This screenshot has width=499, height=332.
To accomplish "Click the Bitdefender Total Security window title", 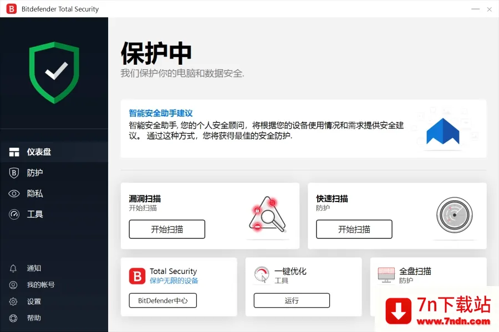I will click(x=60, y=9).
